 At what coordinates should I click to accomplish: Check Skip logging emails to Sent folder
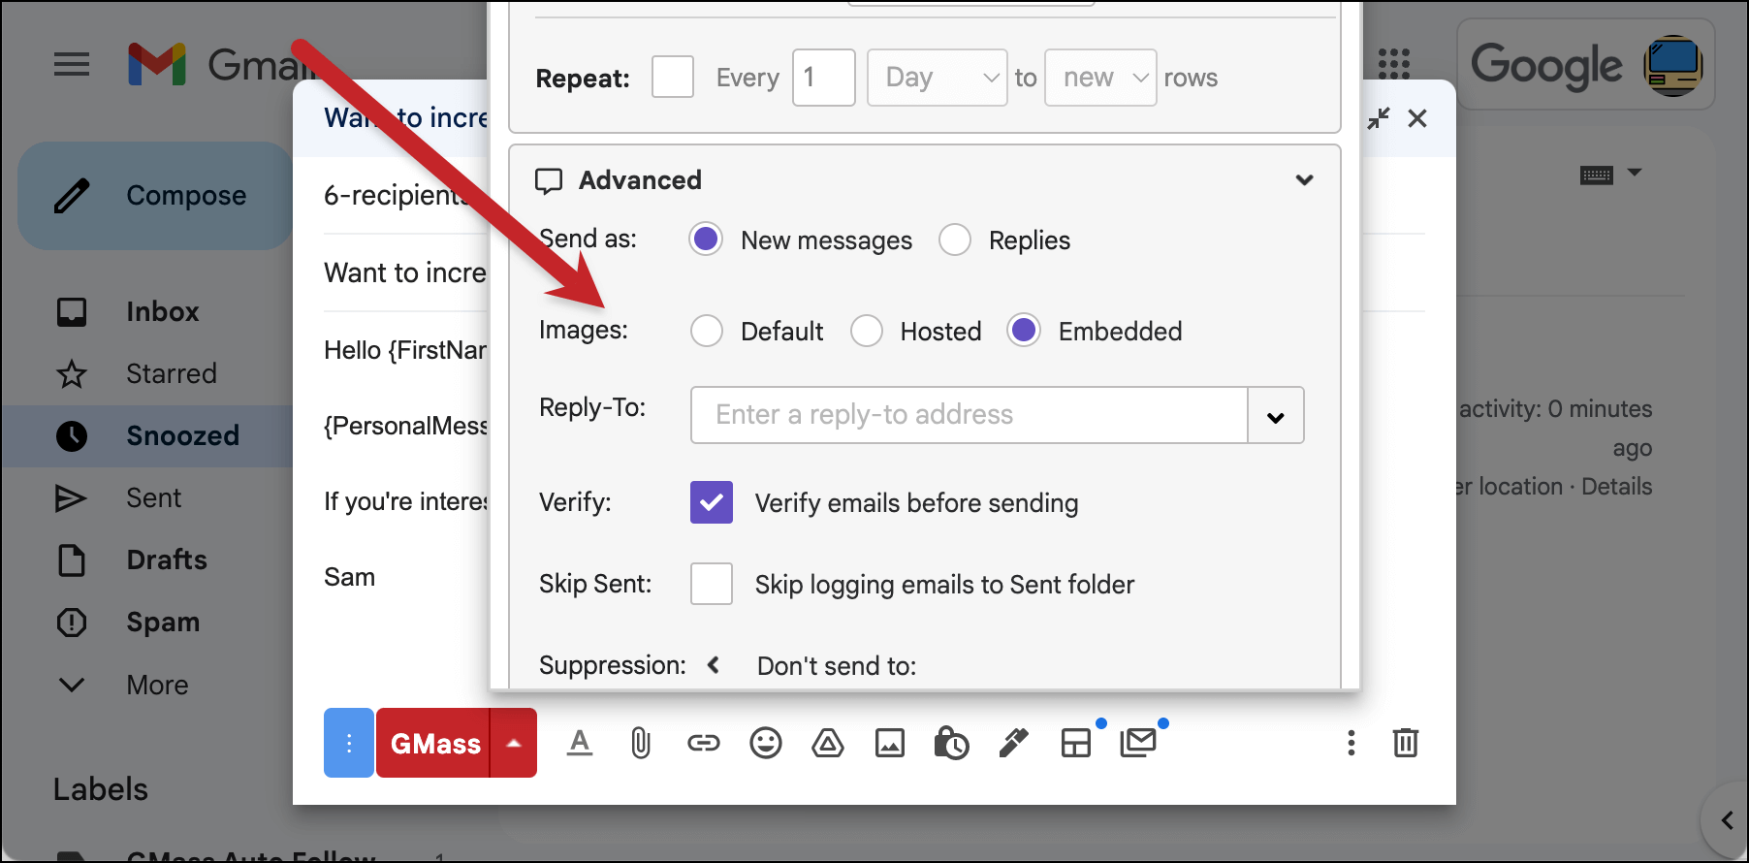[712, 584]
